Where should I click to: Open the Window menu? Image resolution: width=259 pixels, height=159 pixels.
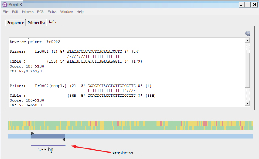click(66, 12)
